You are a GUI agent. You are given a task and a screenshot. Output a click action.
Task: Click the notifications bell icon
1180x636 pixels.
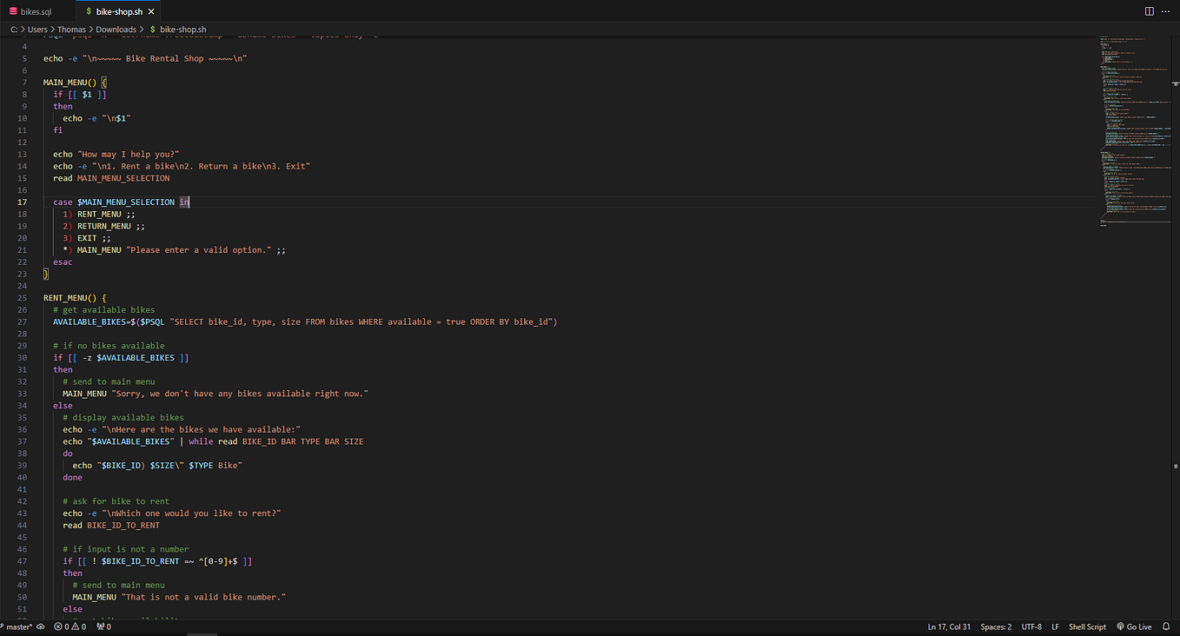click(x=1164, y=626)
